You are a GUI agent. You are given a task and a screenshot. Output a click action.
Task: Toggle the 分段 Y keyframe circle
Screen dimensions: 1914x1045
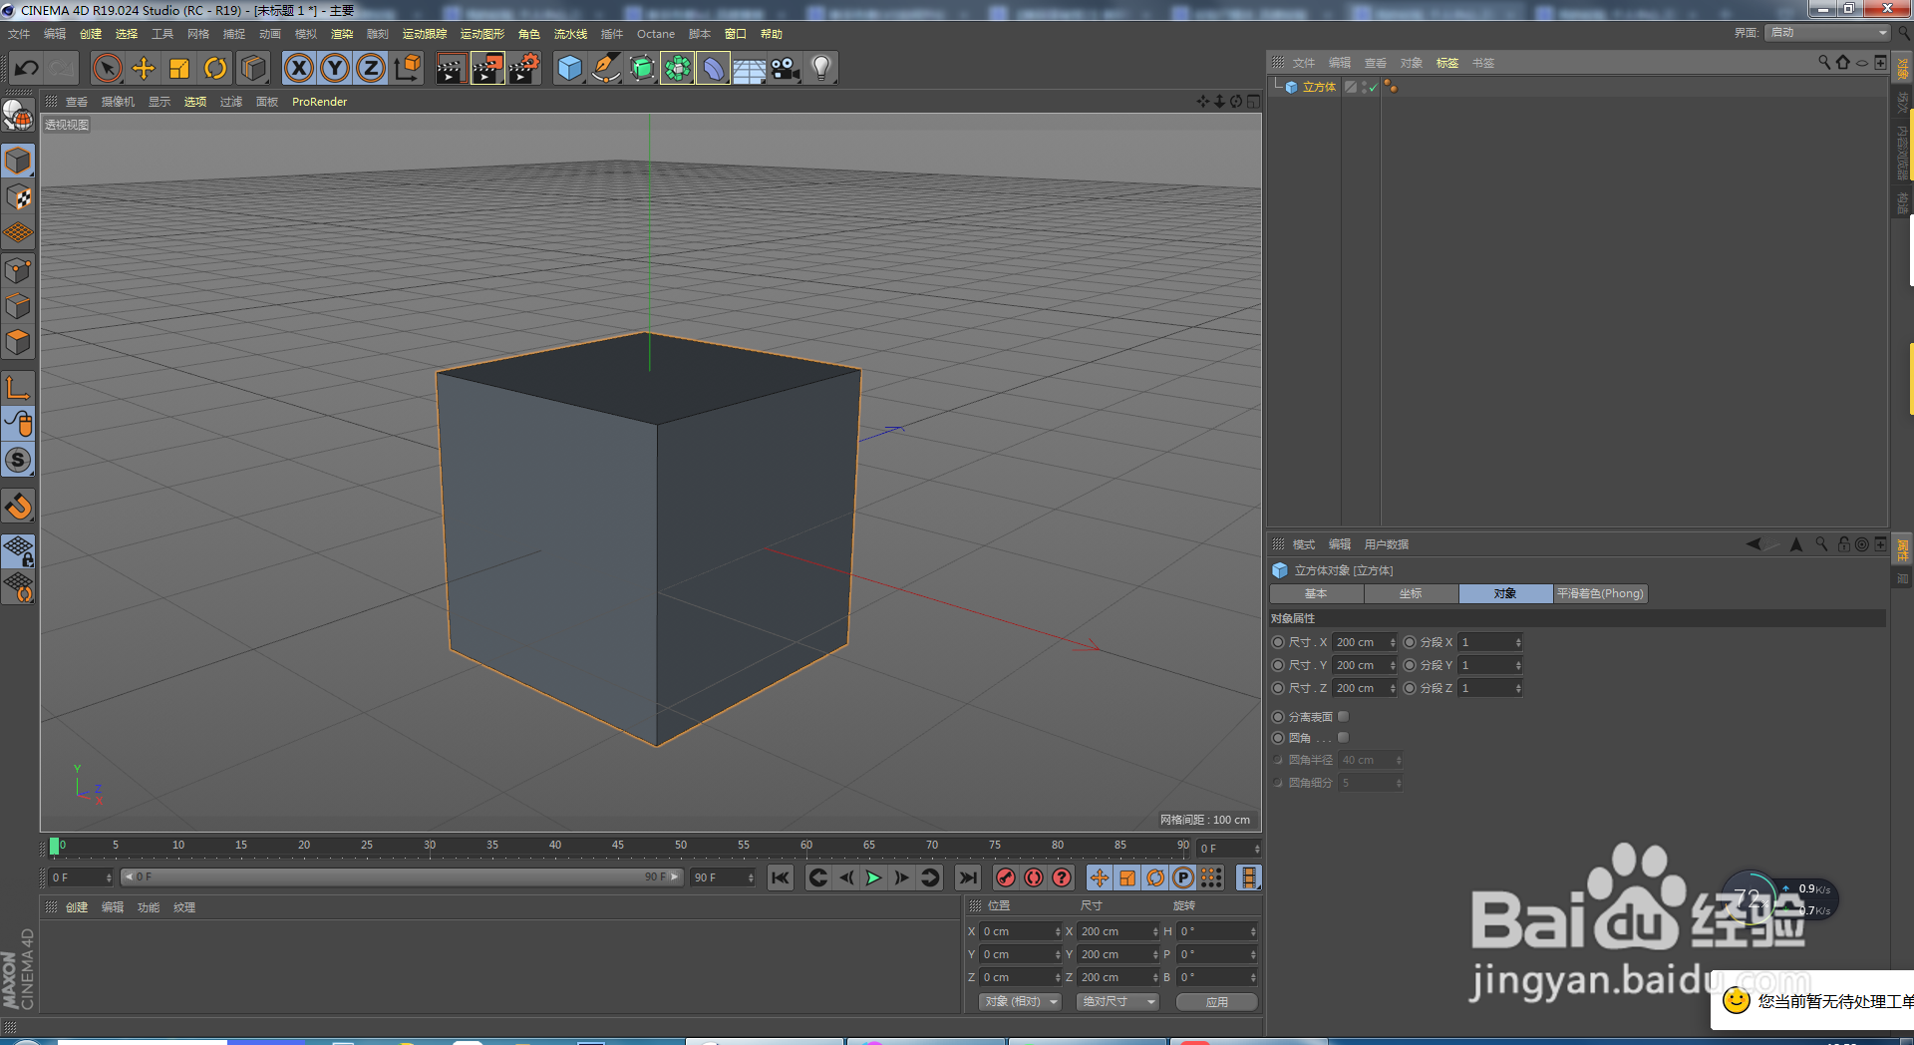[1410, 665]
